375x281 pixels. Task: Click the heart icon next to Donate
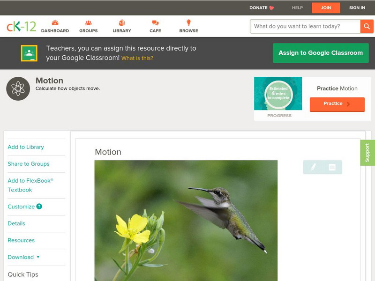pyautogui.click(x=271, y=8)
